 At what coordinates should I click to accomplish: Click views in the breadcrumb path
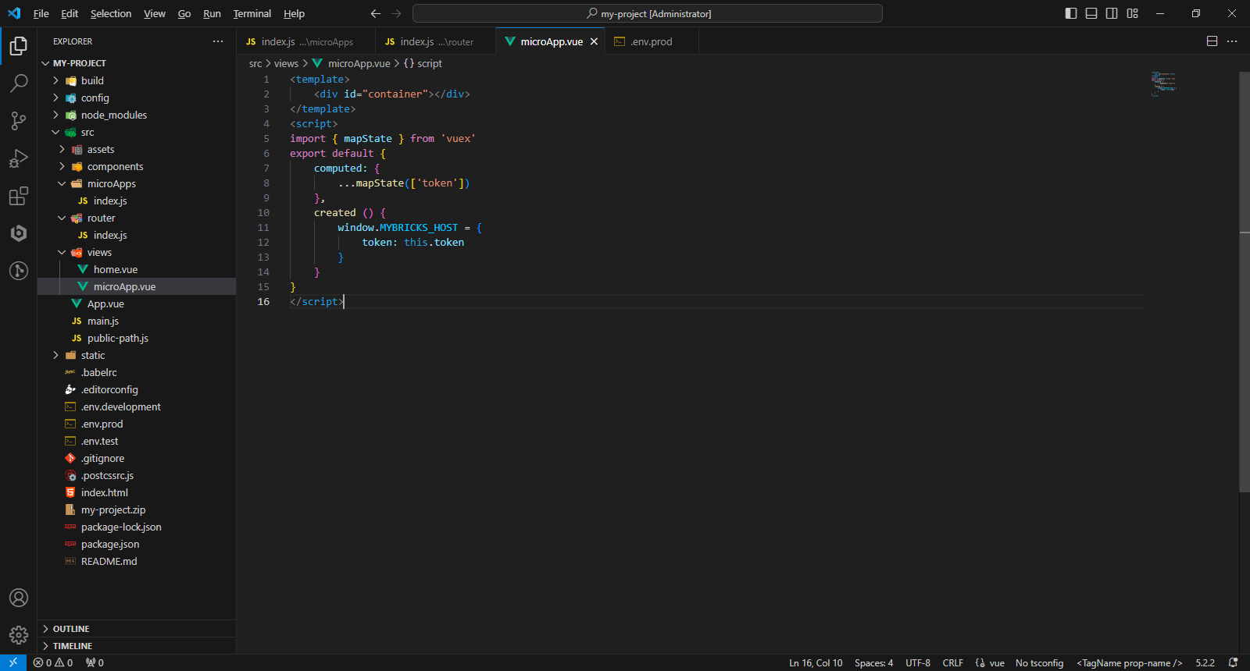(286, 63)
